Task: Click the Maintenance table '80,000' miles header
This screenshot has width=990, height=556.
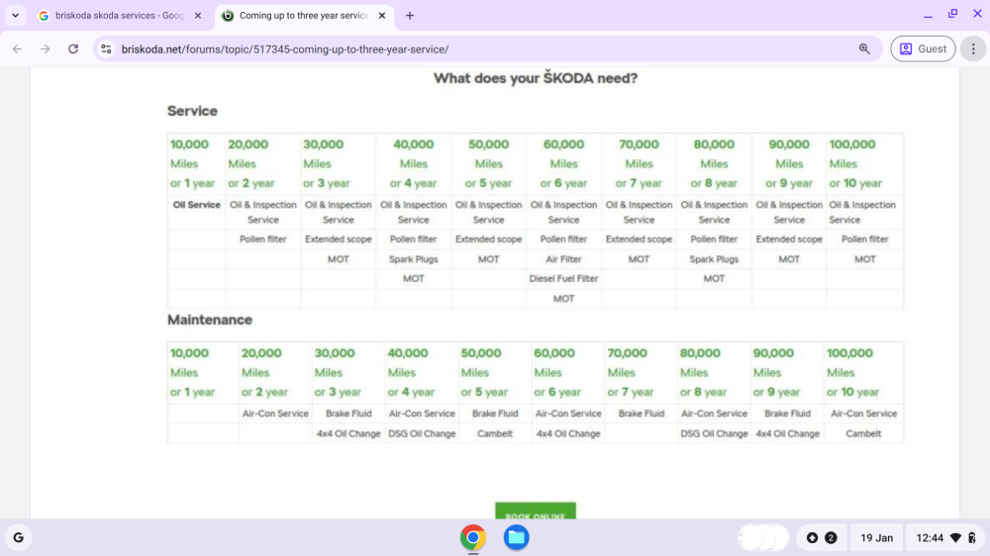Action: [700, 353]
